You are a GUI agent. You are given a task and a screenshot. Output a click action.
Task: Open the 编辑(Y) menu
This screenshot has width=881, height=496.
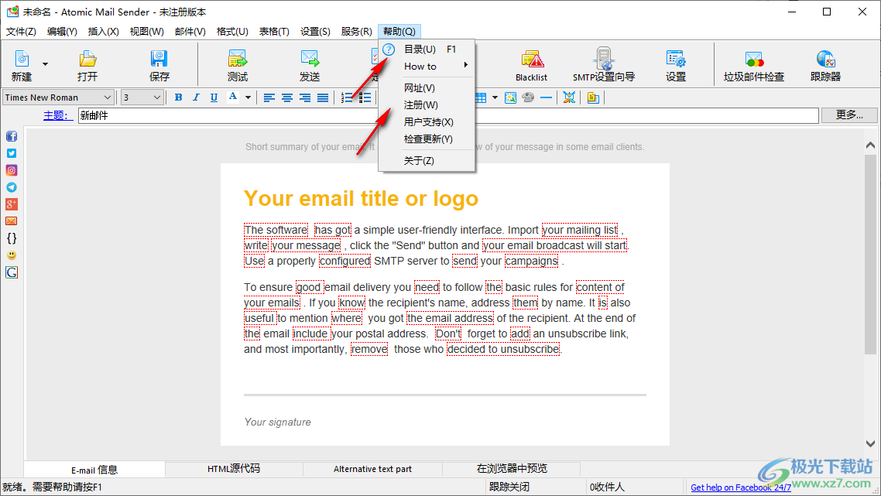[62, 32]
